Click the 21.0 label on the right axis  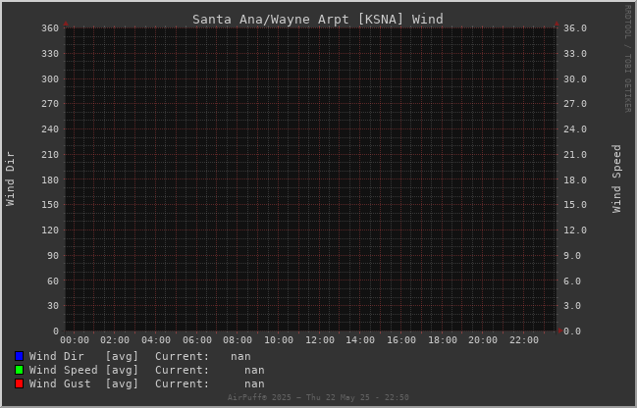click(575, 155)
